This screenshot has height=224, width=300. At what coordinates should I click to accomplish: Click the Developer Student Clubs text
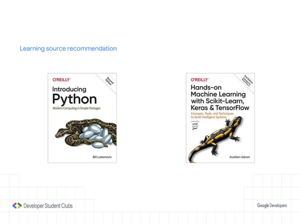pos(48,206)
